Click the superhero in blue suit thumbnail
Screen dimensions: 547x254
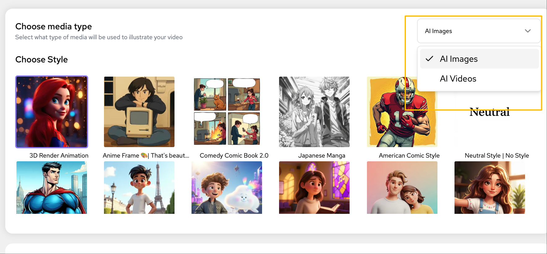(x=52, y=188)
